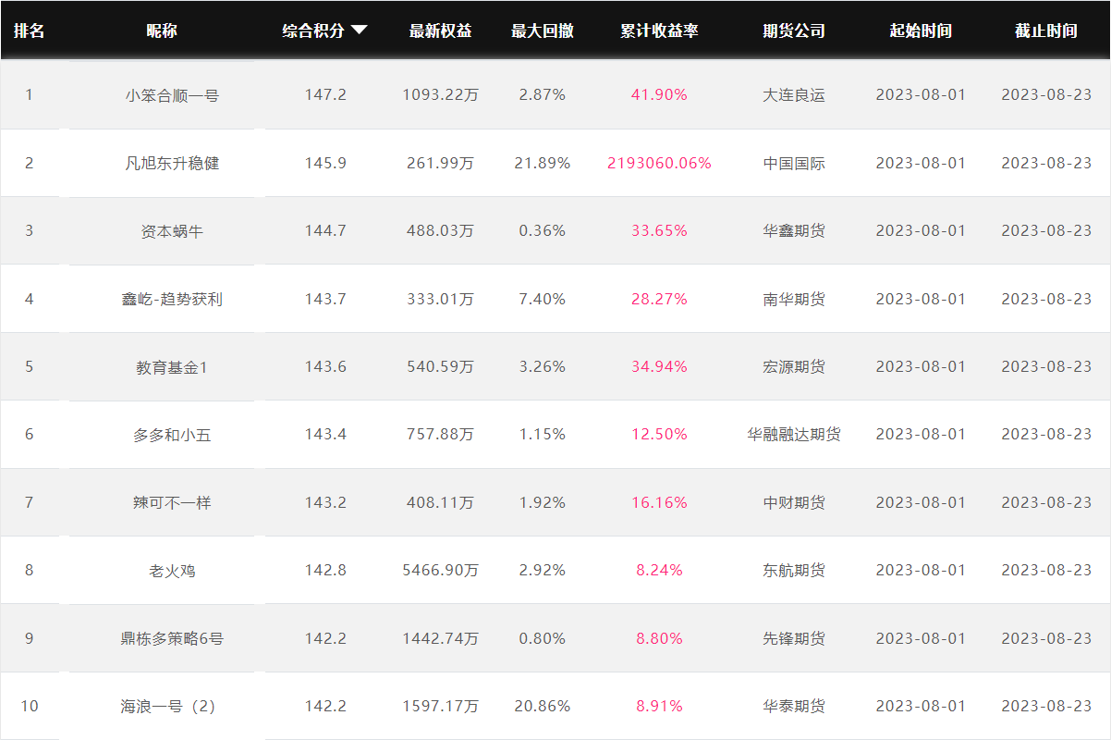Click the 最新权益 column header
The height and width of the screenshot is (740, 1111).
[x=441, y=31]
